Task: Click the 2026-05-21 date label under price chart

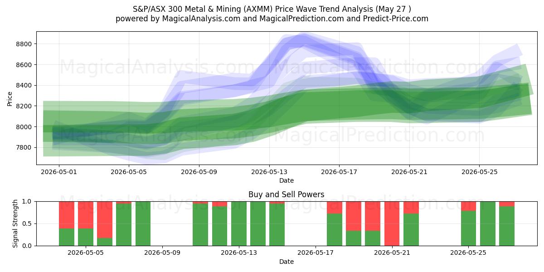Action: 409,172
